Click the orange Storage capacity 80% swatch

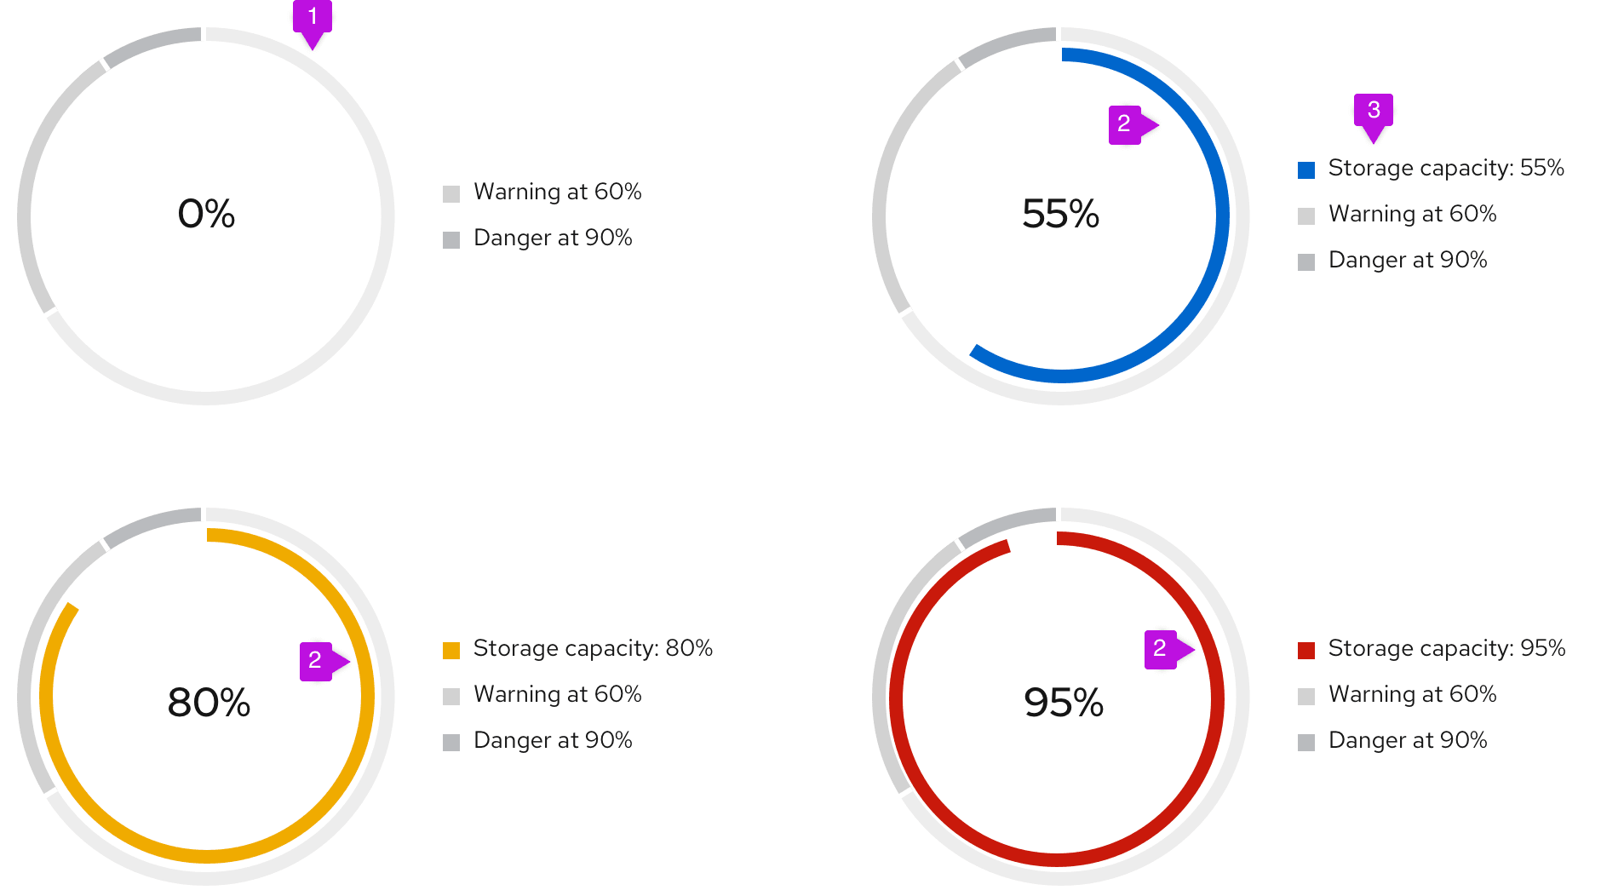click(x=451, y=651)
